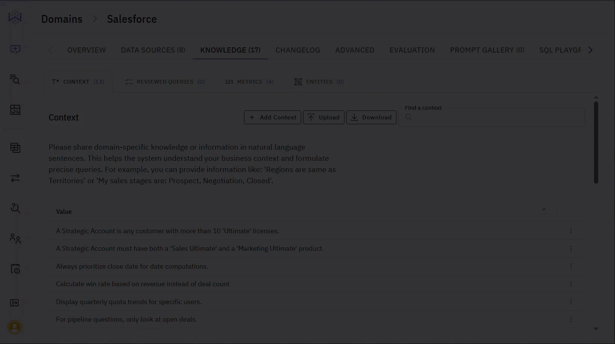This screenshot has height=344, width=615.
Task: Switch to the REVIEWED QUERIES tab
Action: tap(164, 82)
